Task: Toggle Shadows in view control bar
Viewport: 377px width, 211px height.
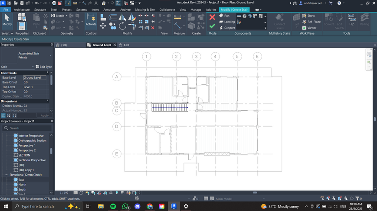Action: click(93, 192)
